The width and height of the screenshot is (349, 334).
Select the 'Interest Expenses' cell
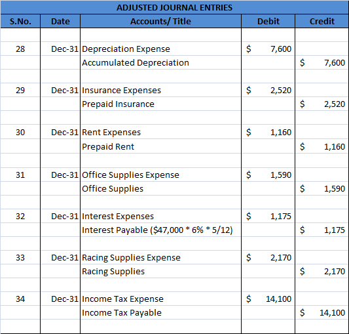(x=160, y=216)
